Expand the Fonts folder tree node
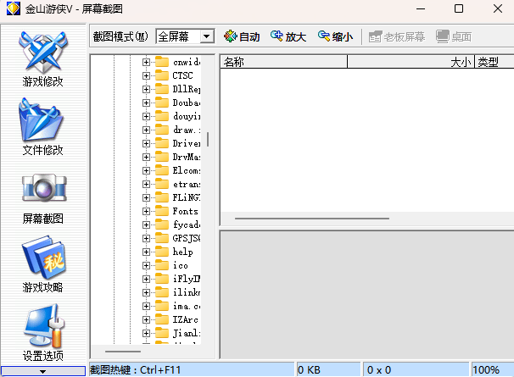Image resolution: width=514 pixels, height=377 pixels. click(146, 211)
